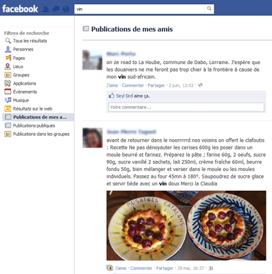Click the thumbs-up icon beside Seyl Sird
The height and width of the screenshot is (274, 272).
click(x=112, y=95)
